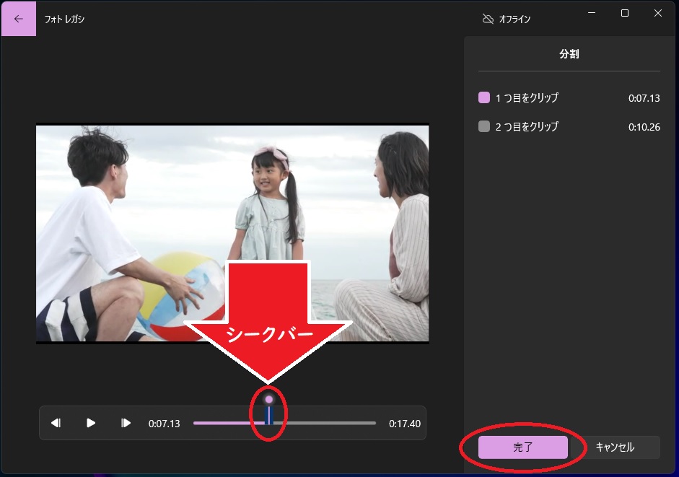This screenshot has height=477, width=679.
Task: Step forward one frame
Action: tap(126, 423)
